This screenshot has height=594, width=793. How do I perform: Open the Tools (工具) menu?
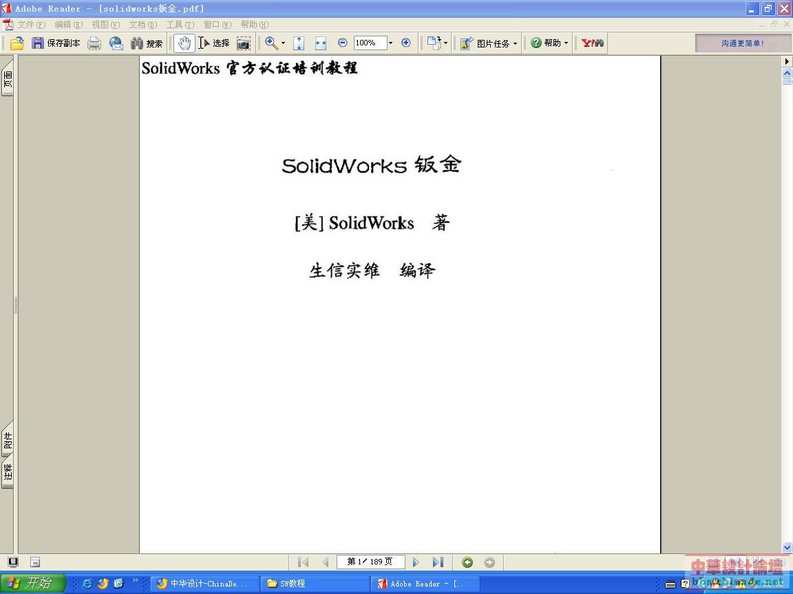[x=180, y=25]
